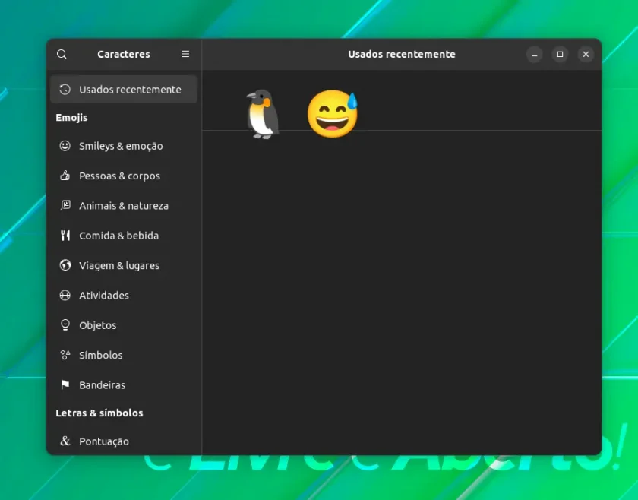Click the clock icon for Usados recentemente

pos(65,89)
